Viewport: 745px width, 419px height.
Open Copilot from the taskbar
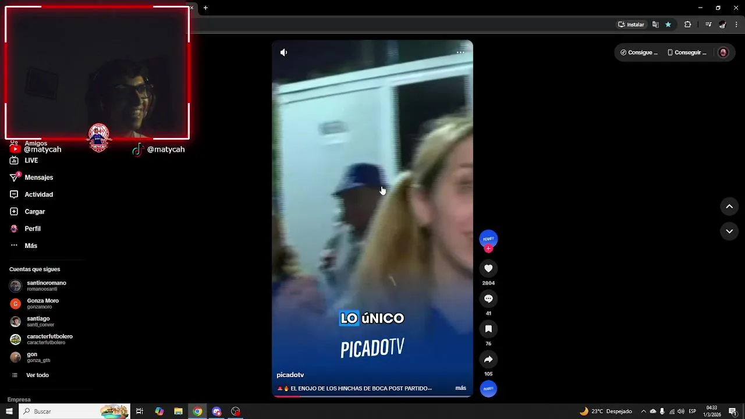(159, 411)
